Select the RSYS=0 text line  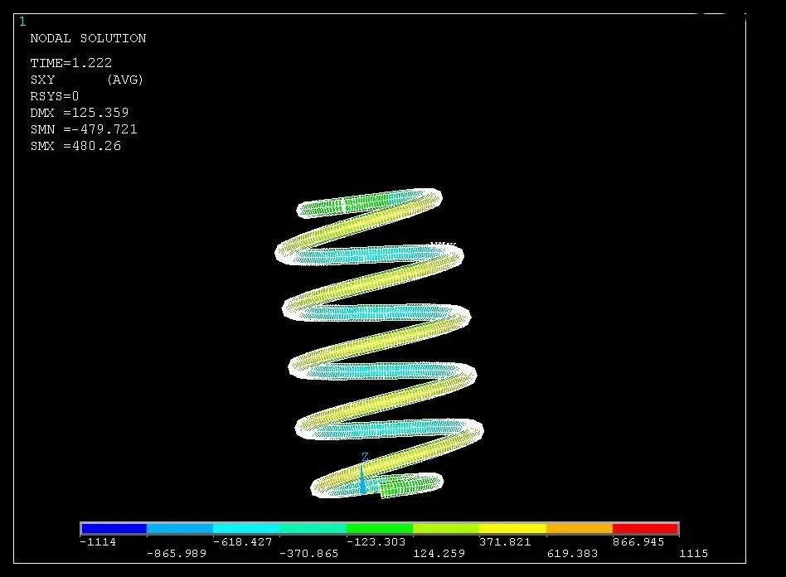tap(55, 96)
